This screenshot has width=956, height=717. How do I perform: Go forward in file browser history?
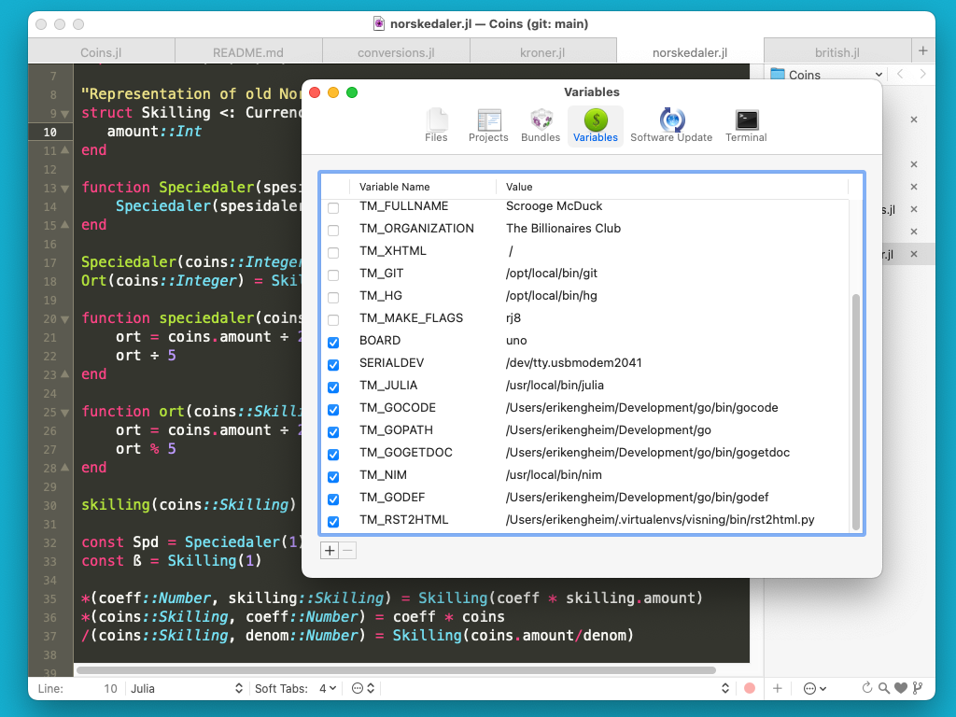click(922, 75)
